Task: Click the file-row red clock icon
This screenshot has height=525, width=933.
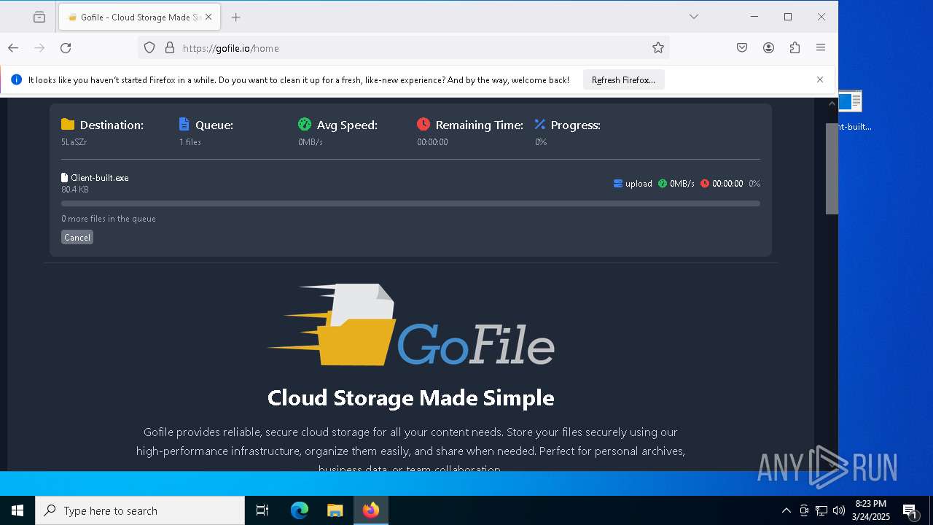Action: 705,184
